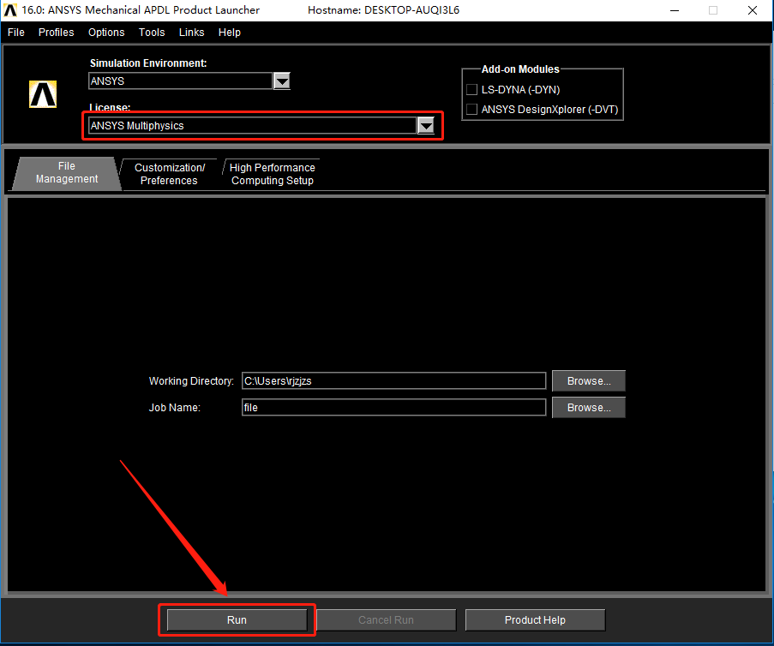Switch to the Customization/Preferences tab
Viewport: 774px width, 646px height.
click(x=170, y=174)
